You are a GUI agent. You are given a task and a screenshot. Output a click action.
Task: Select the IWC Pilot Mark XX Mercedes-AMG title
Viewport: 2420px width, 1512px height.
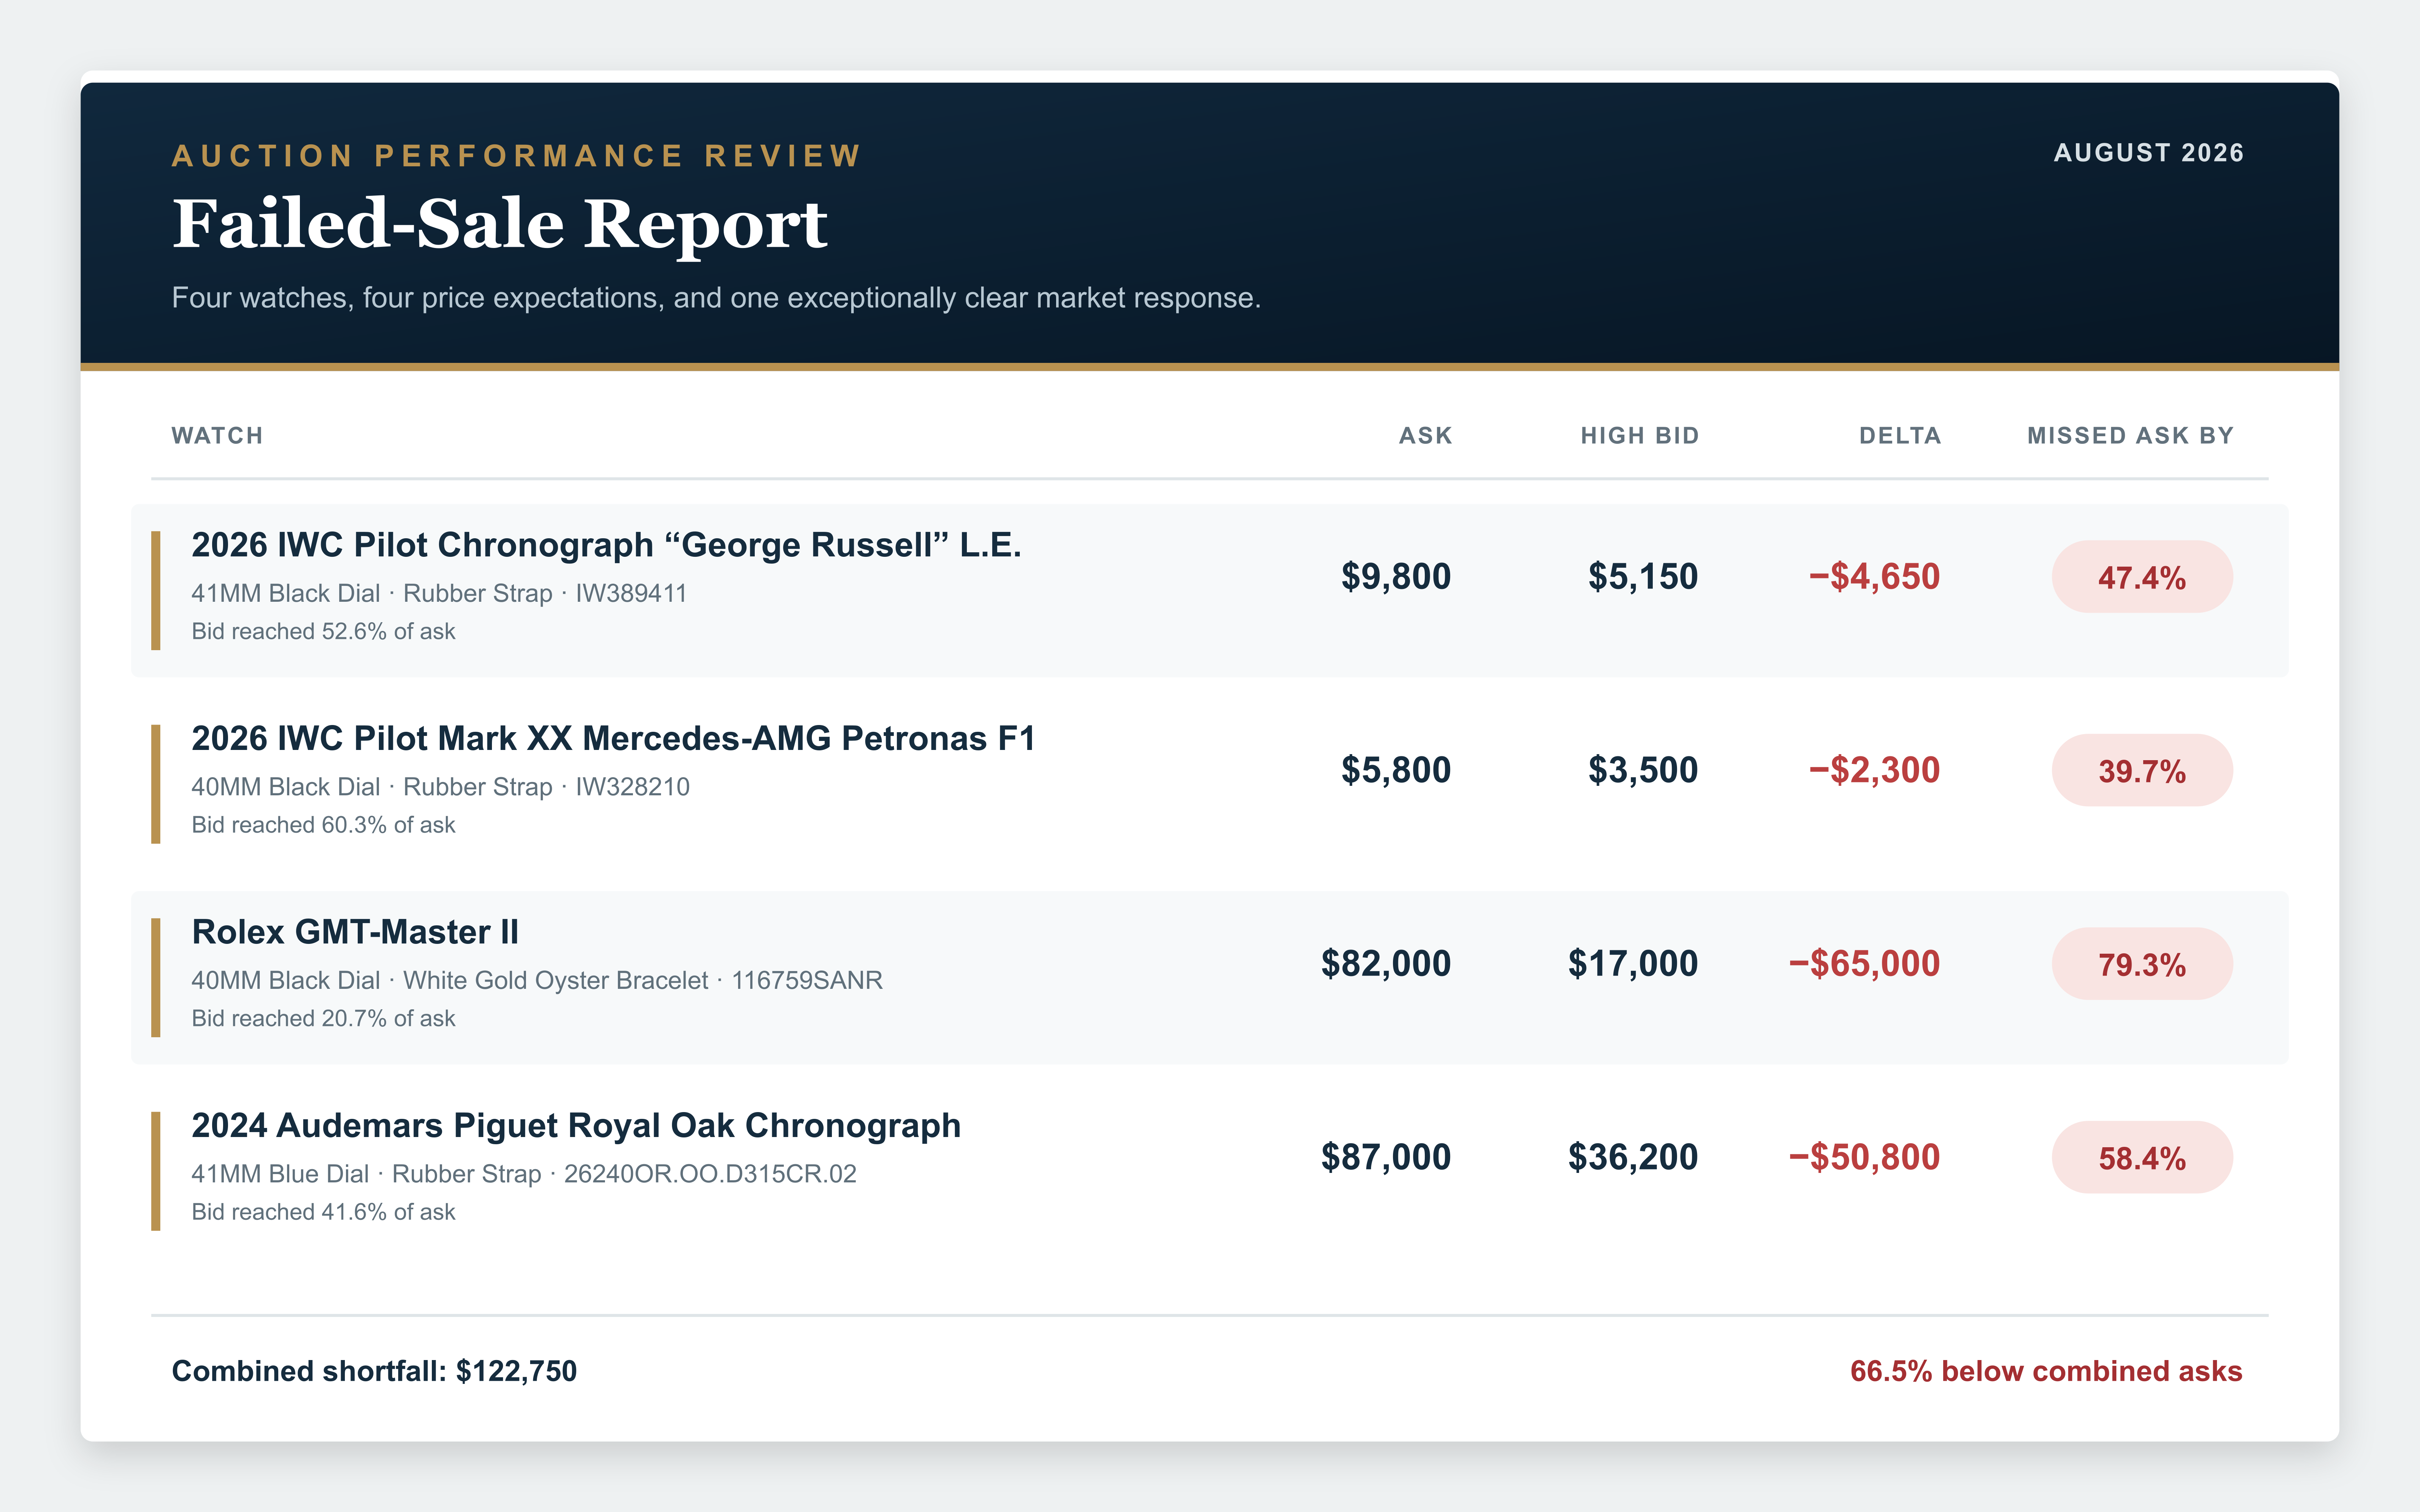(x=613, y=739)
